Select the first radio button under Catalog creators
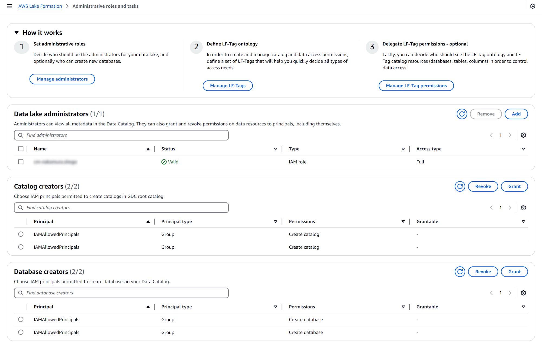Viewport: 542px width, 345px height. click(21, 234)
